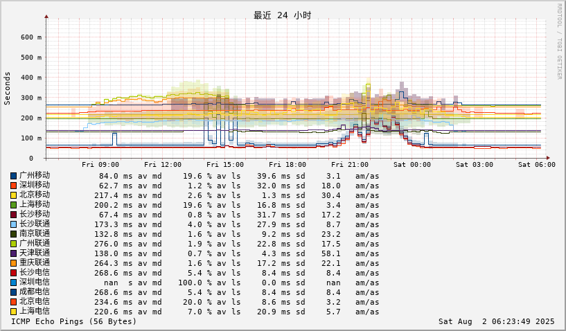Select the 300 m y-axis tick label
This screenshot has width=566, height=331.
pyautogui.click(x=30, y=98)
